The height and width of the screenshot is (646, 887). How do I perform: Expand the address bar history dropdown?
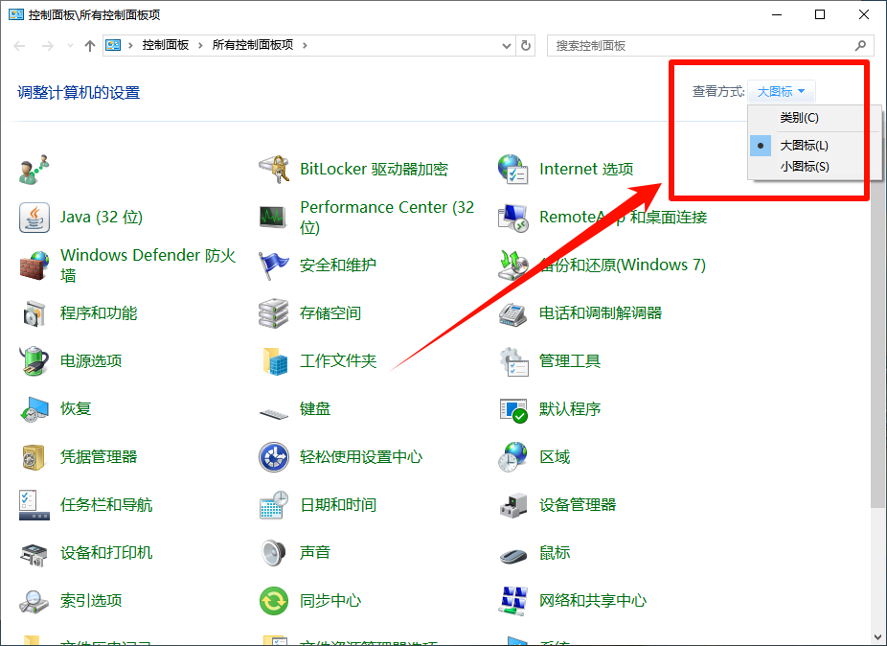click(x=506, y=45)
